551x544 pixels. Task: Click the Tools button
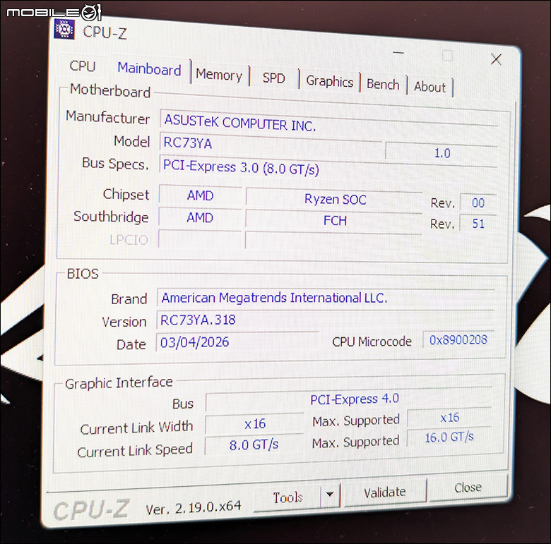(288, 497)
